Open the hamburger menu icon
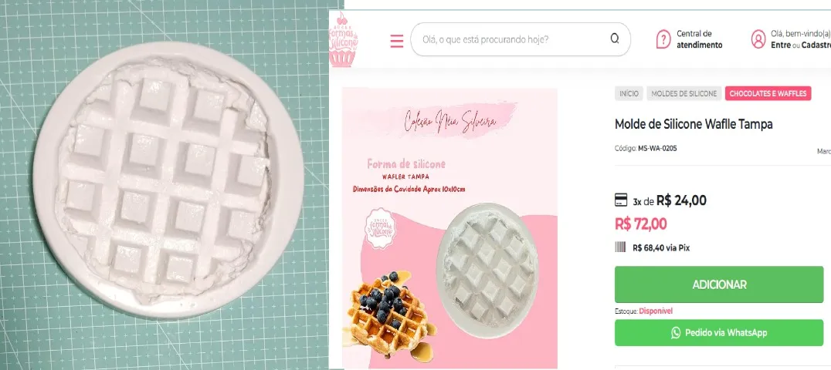Viewport: 831px width, 370px height. click(x=397, y=41)
